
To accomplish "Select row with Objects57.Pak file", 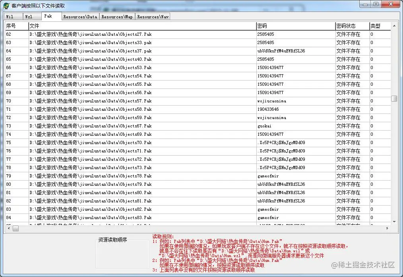I will click(x=198, y=101).
